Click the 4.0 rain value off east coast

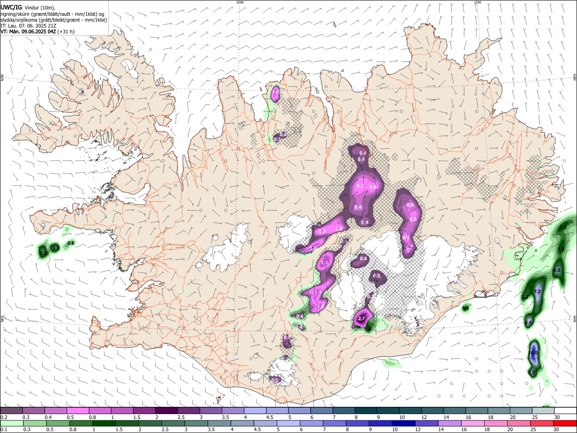point(556,270)
